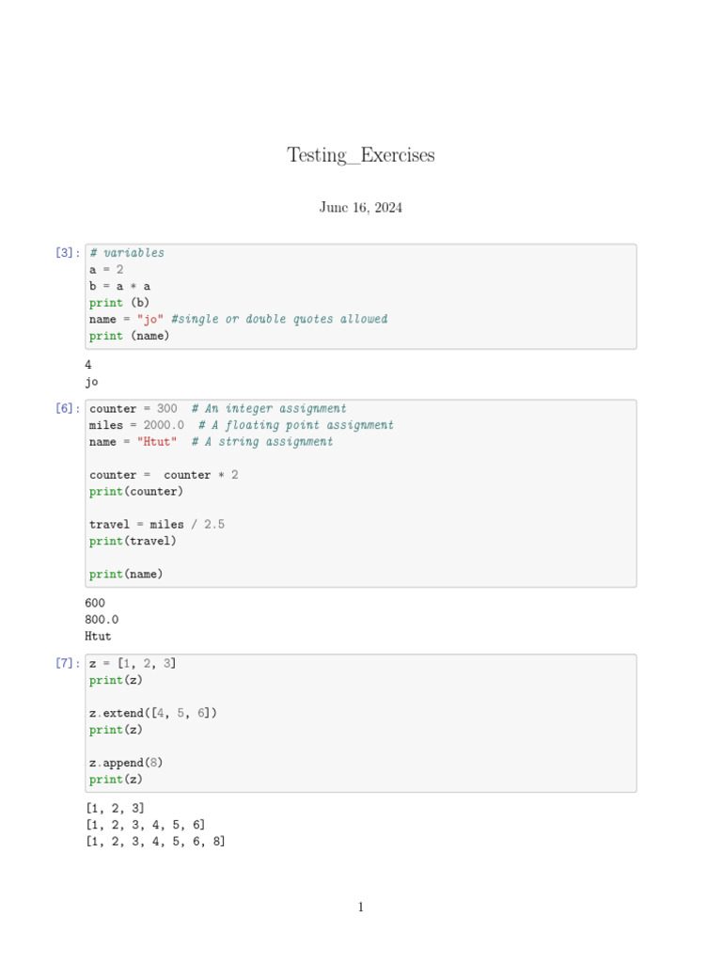Click the red "Htut" string literal
The image size is (722, 963).
157,442
